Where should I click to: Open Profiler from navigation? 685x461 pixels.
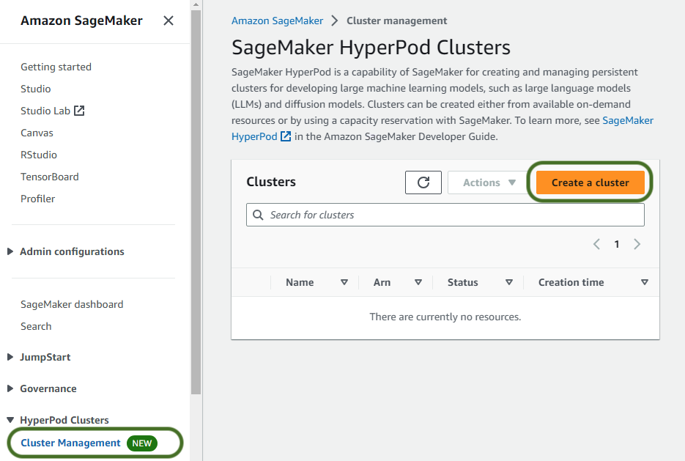coord(37,199)
